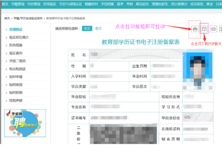Click the pixelated QR code image
222x145 pixels.
(x=123, y=134)
